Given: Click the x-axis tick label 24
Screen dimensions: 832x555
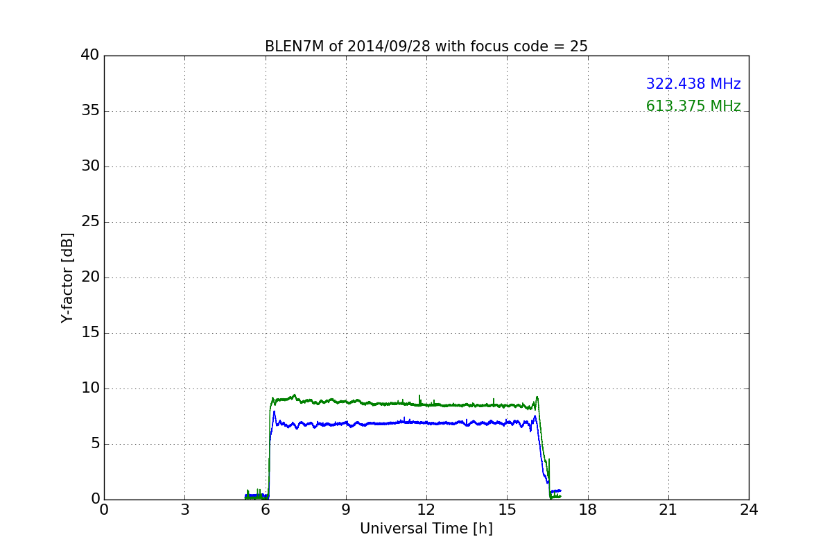Looking at the screenshot, I should 749,510.
